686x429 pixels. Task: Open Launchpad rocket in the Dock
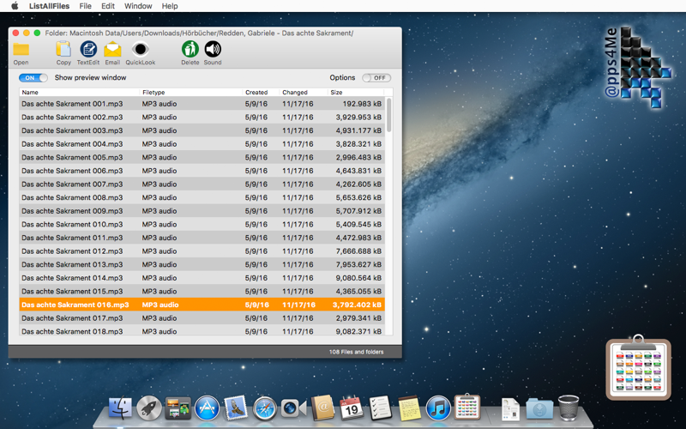148,408
